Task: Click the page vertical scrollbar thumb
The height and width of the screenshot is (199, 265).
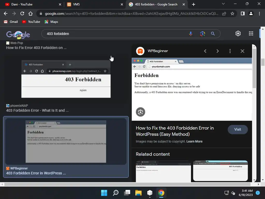Action: [x=263, y=62]
